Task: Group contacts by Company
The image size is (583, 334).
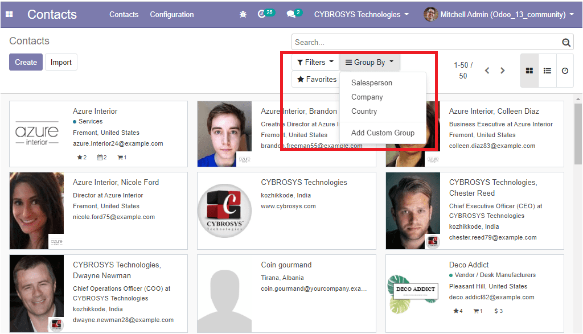Action: click(x=367, y=97)
